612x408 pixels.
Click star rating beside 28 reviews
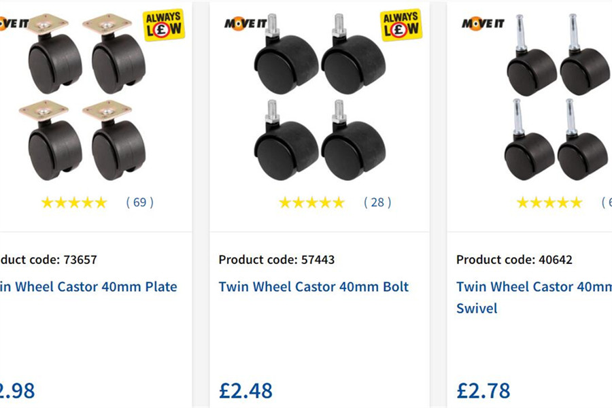tap(312, 202)
